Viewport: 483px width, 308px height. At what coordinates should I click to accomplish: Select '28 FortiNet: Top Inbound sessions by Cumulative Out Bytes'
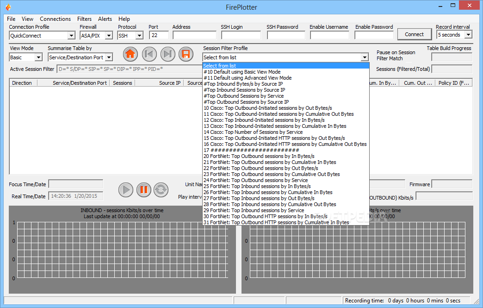[286, 204]
